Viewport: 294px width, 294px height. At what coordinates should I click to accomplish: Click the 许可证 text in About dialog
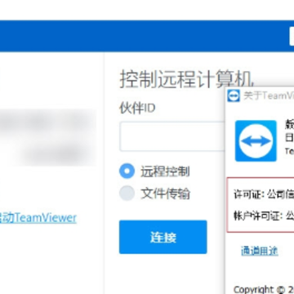tap(264, 194)
